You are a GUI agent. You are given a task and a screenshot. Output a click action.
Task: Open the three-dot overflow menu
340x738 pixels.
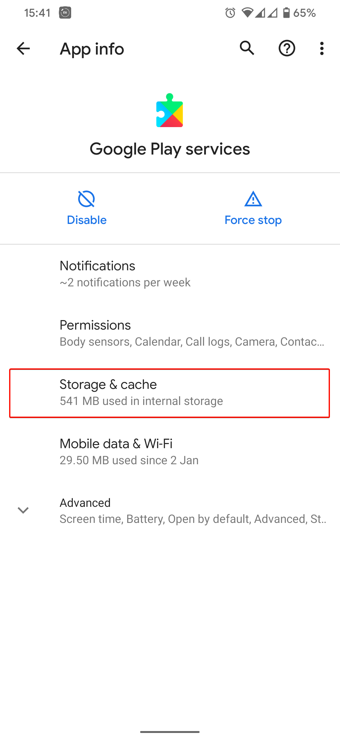[x=321, y=49]
